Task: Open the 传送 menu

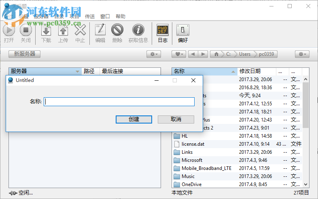Action: point(90,17)
